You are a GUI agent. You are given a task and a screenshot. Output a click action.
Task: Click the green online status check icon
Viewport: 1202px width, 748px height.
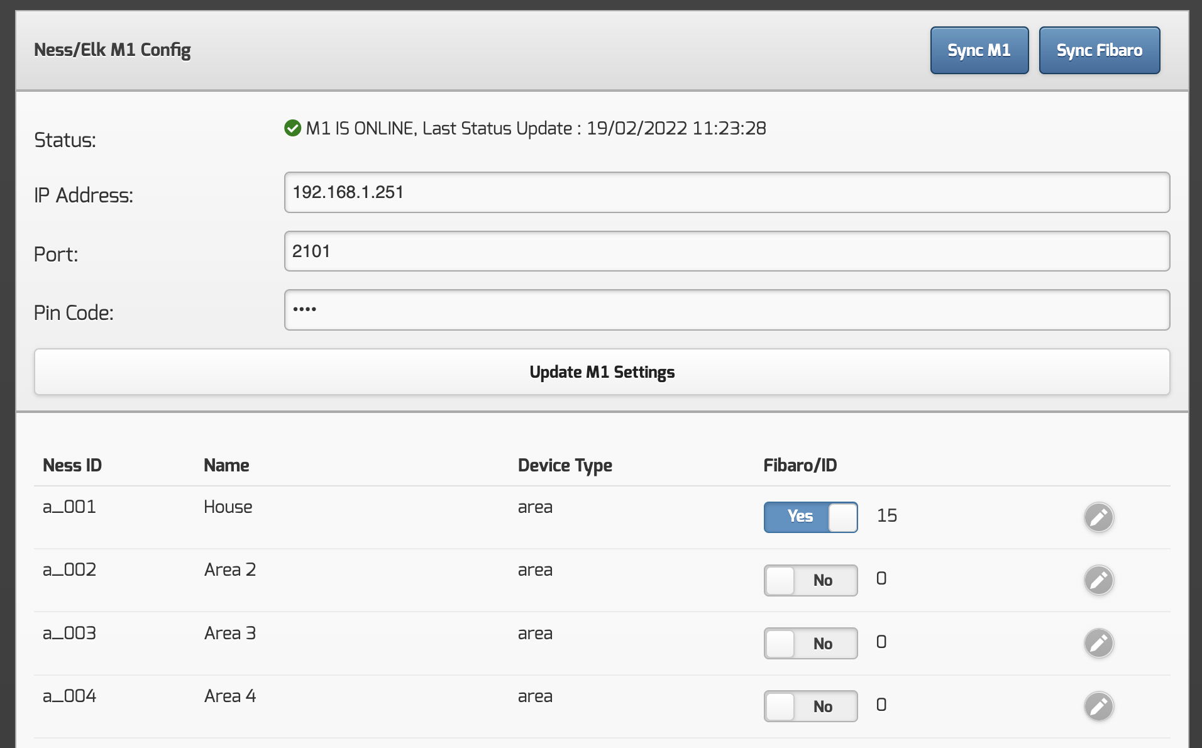292,128
